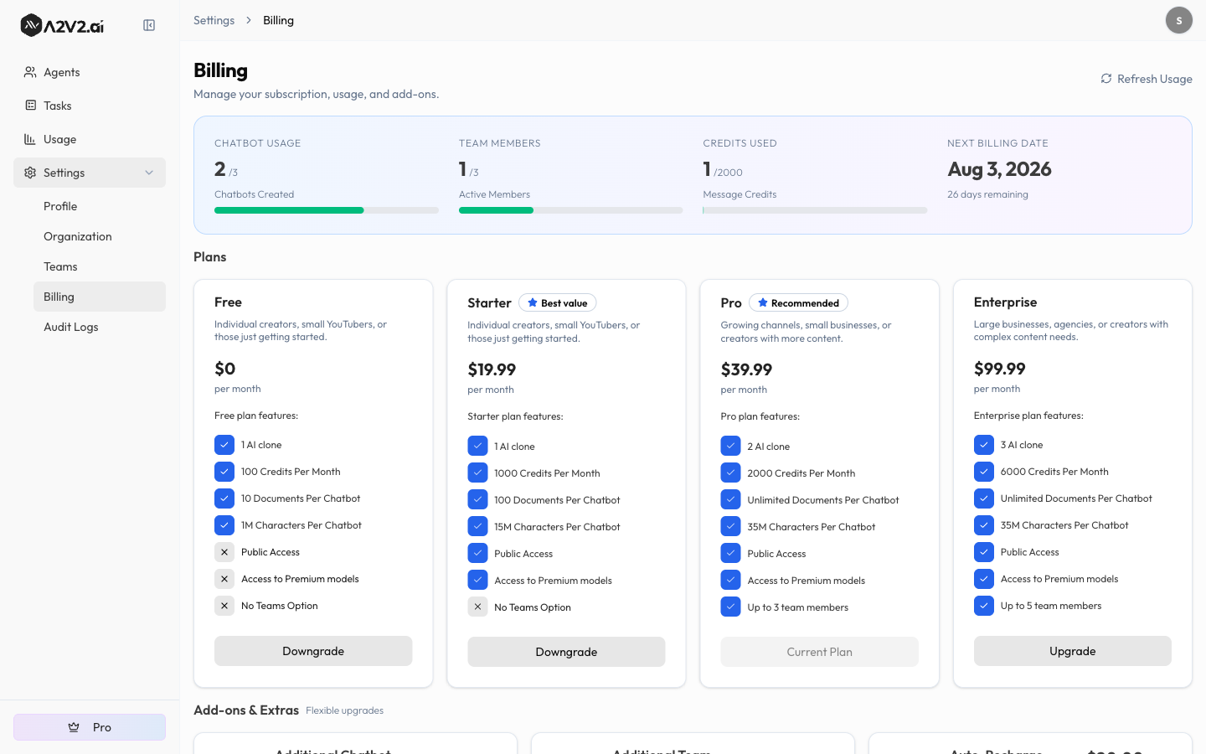1206x754 pixels.
Task: Click Upgrade on the Enterprise plan
Action: [1072, 651]
